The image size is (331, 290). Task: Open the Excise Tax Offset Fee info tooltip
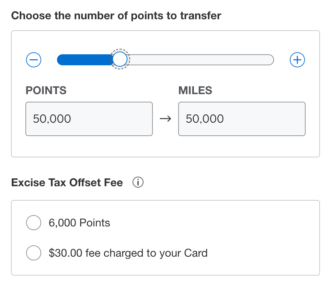(138, 182)
